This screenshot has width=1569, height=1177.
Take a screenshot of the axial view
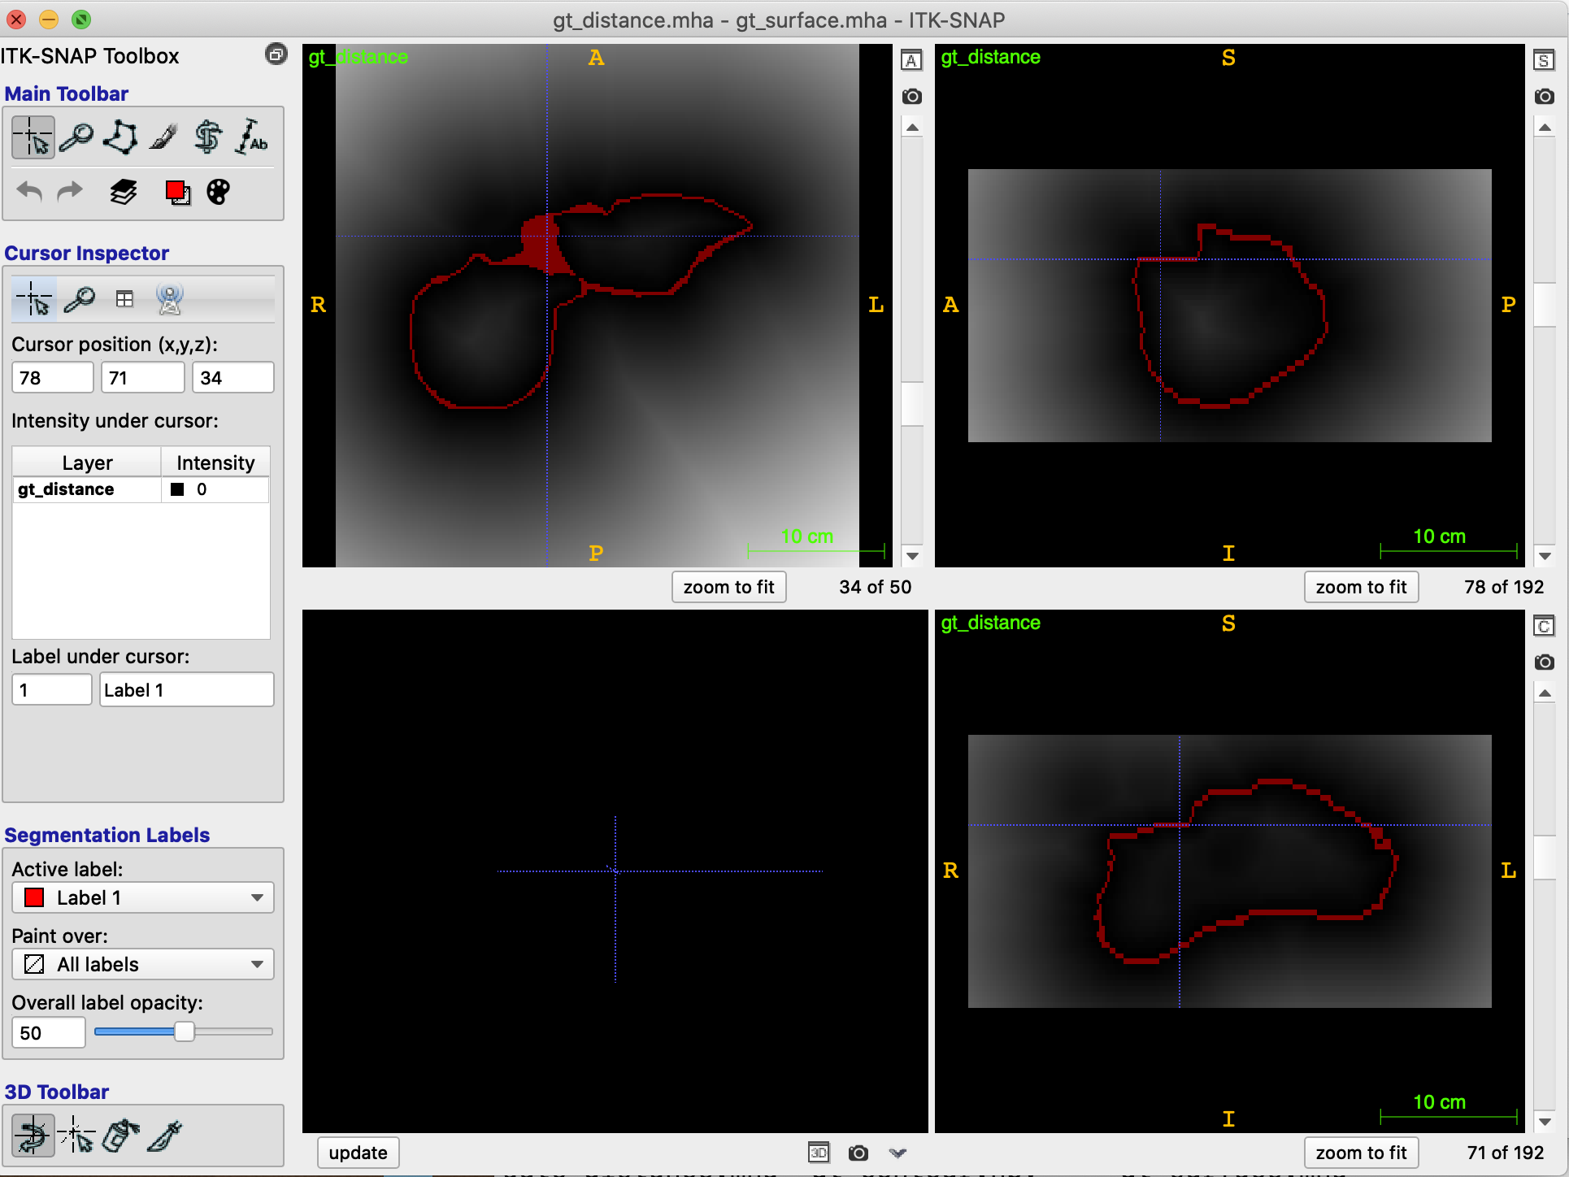[x=911, y=96]
